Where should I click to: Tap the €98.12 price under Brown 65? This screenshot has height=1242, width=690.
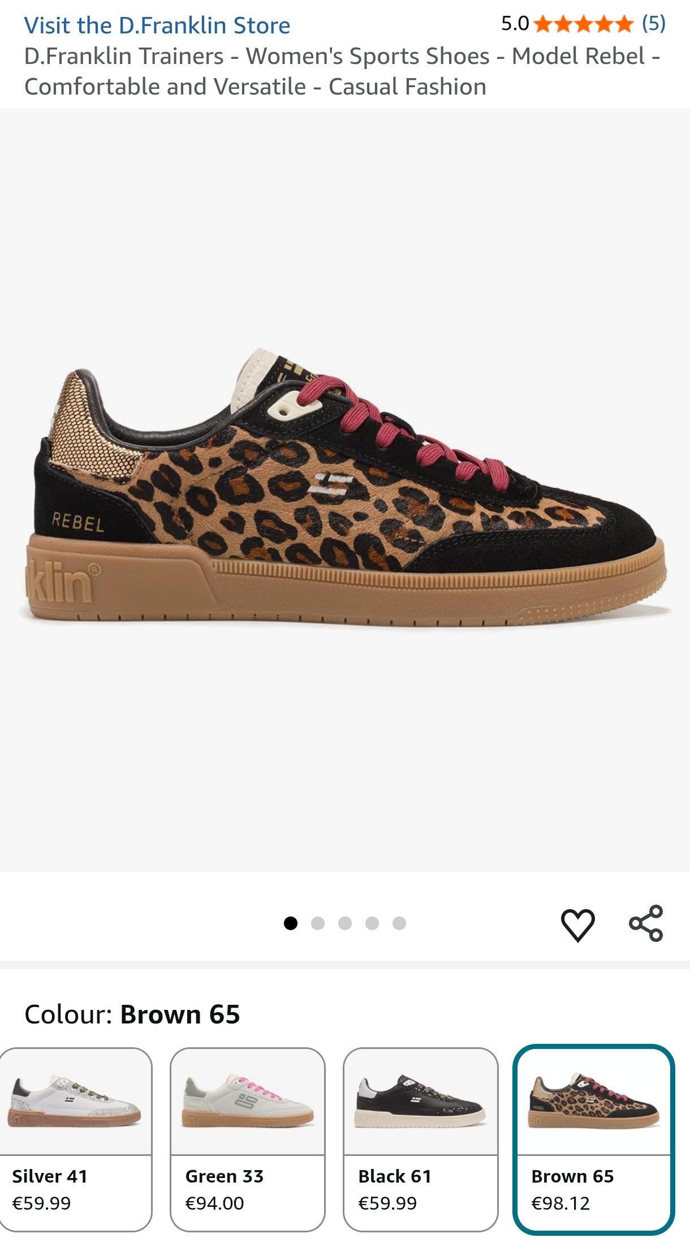(560, 1203)
